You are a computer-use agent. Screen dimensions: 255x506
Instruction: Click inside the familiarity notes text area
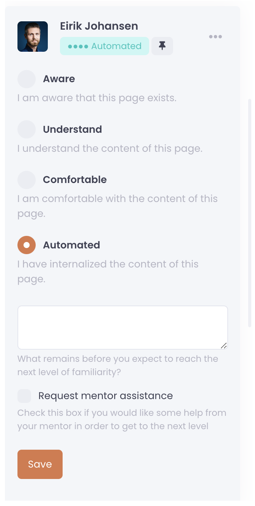[122, 328]
